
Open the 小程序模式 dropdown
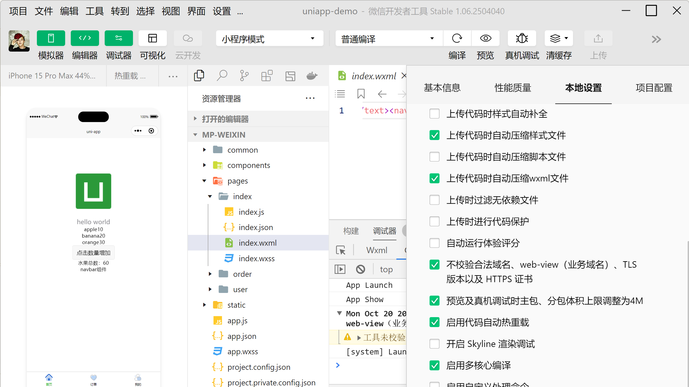click(x=269, y=39)
